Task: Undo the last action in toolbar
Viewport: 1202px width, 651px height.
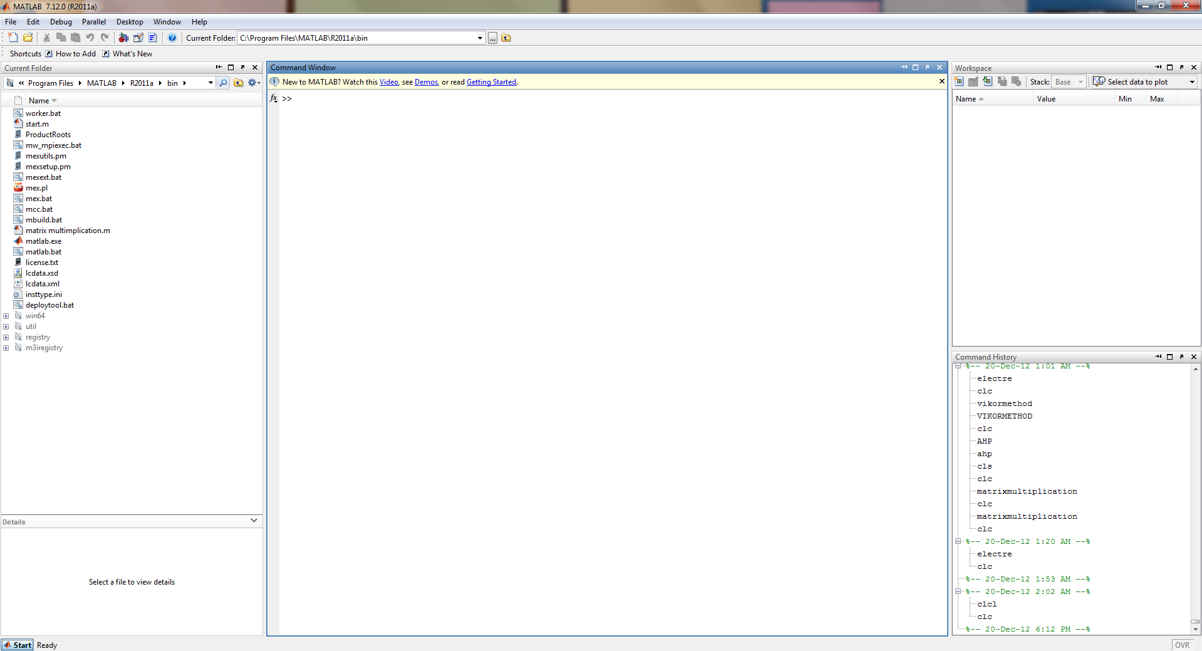Action: coord(90,38)
